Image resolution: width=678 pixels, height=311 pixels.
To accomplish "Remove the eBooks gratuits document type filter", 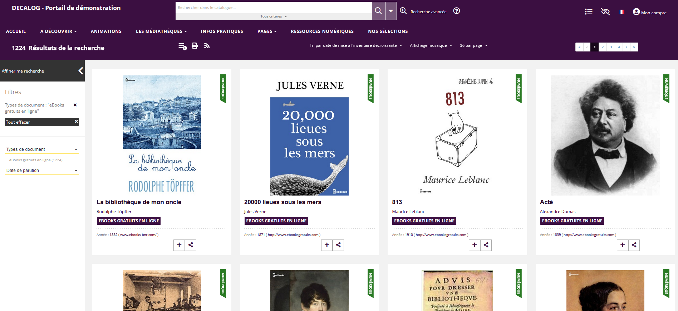I will click(75, 105).
